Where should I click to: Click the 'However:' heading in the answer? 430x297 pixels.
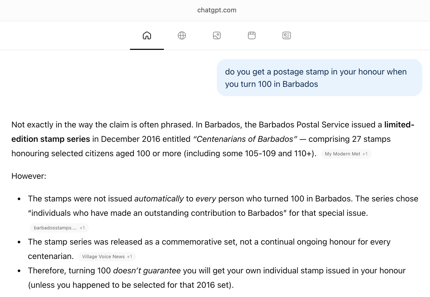click(x=28, y=176)
